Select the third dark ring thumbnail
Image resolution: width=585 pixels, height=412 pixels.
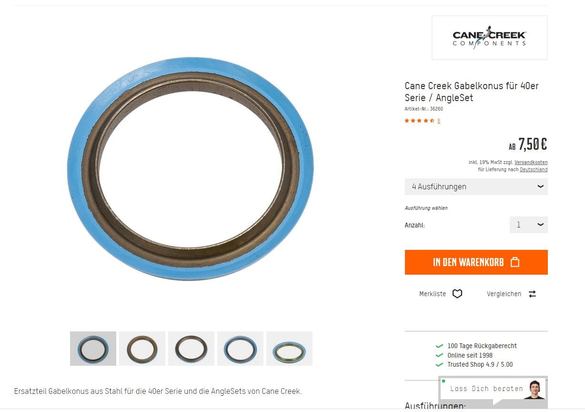pyautogui.click(x=191, y=349)
